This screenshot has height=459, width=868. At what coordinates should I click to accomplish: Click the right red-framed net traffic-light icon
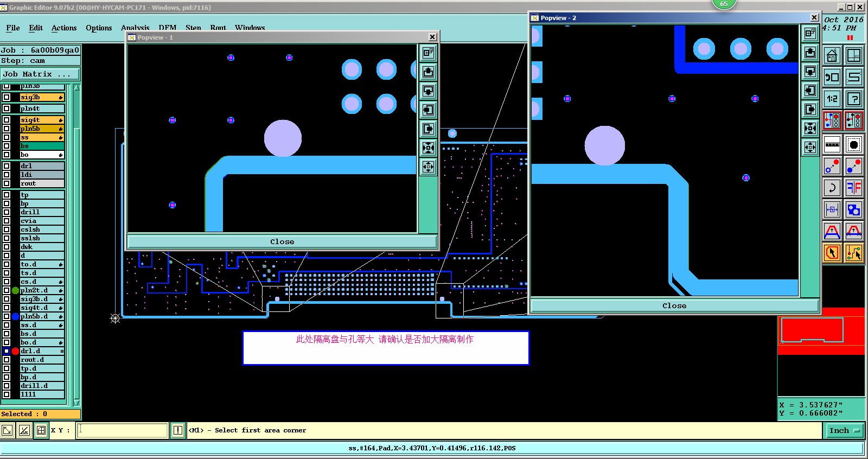[x=854, y=120]
